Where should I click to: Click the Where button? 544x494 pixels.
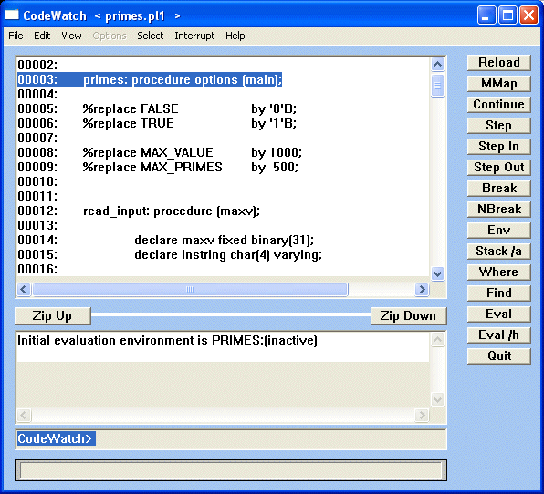(499, 273)
